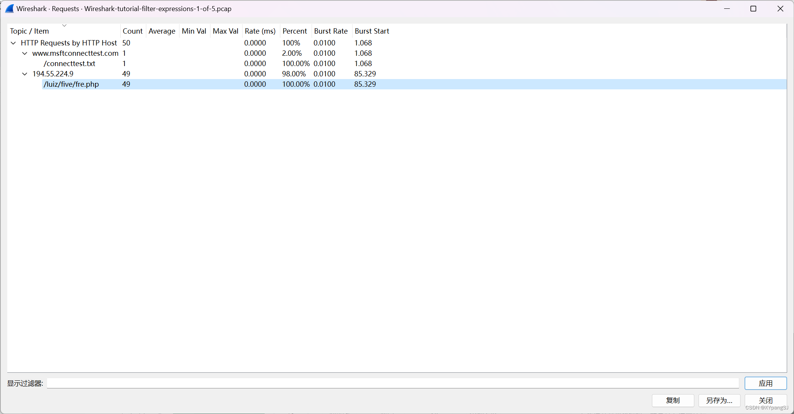Sort by the Percent column header
This screenshot has height=414, width=794.
coord(295,31)
